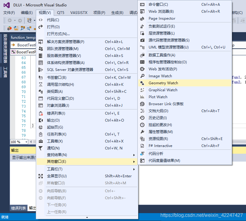Select Code Definition Window (代码定义窗口)

(x=87, y=99)
